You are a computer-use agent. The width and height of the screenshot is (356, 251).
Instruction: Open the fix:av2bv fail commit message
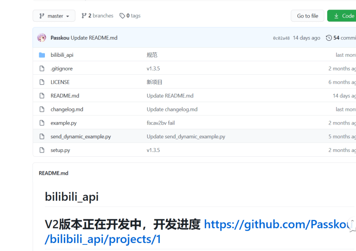(x=161, y=123)
